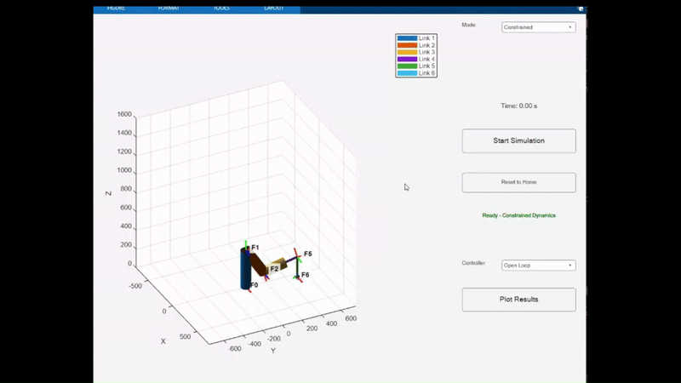Click the Plot Results button
The height and width of the screenshot is (383, 681).
point(518,300)
